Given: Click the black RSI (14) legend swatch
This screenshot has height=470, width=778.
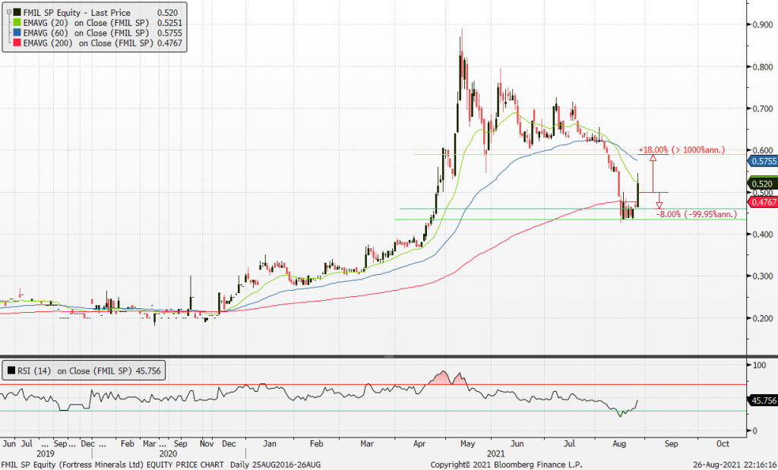Looking at the screenshot, I should click(x=11, y=371).
